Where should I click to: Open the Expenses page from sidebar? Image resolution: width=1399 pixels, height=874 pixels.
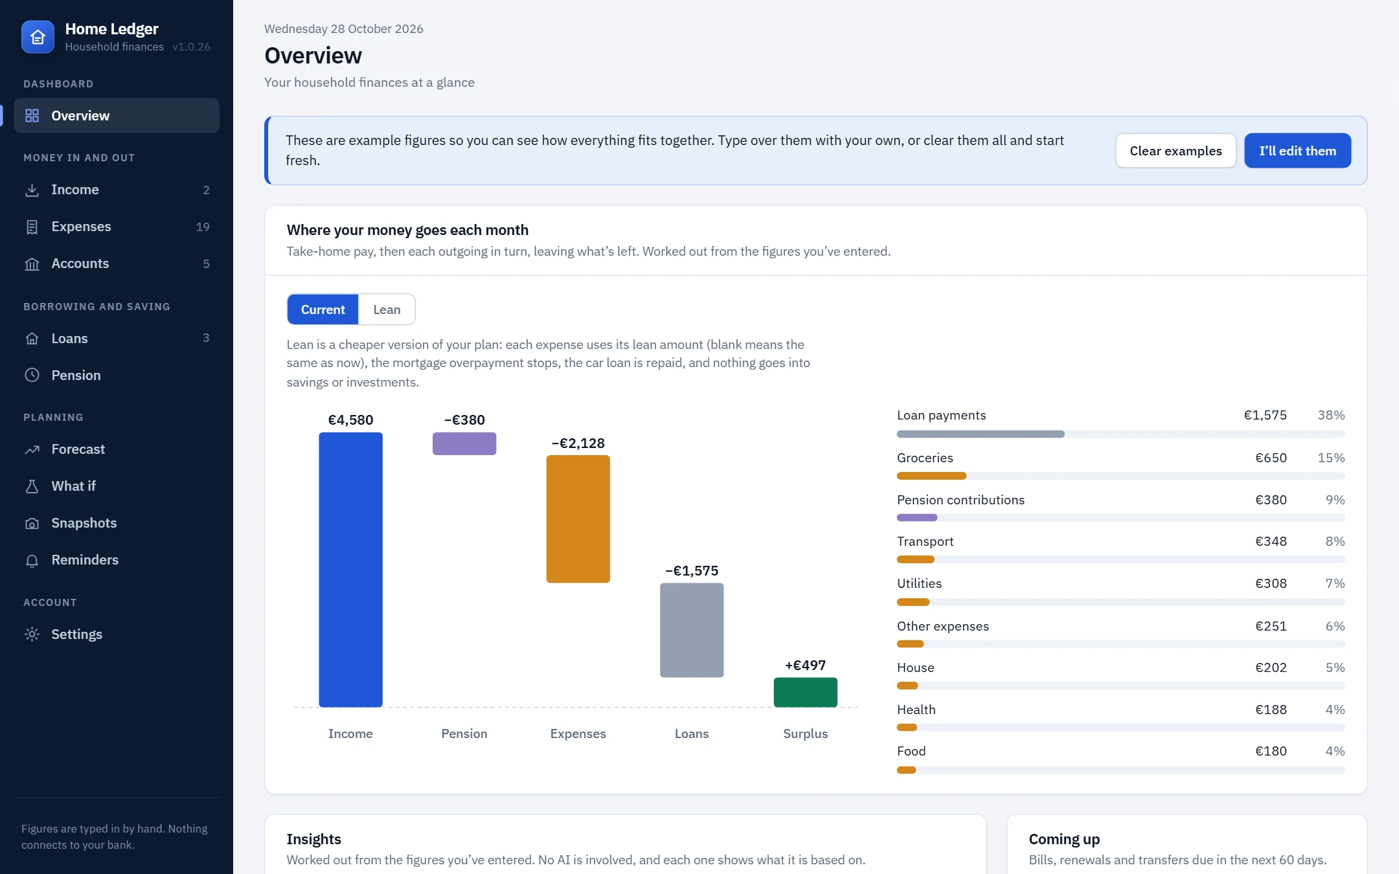tap(117, 227)
